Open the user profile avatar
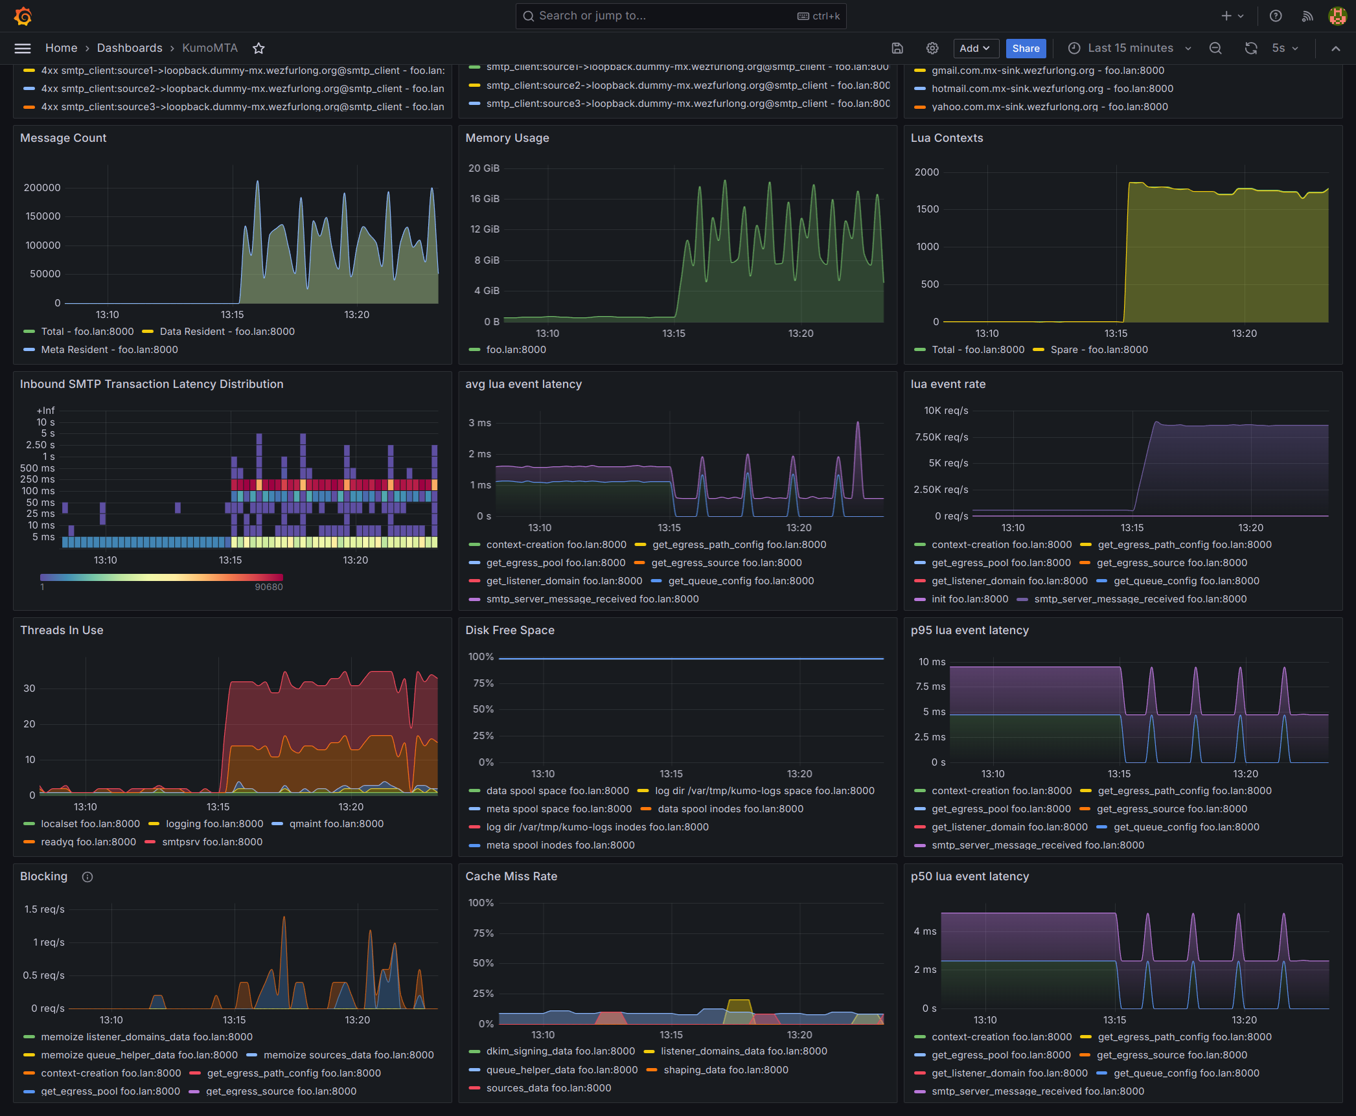 pyautogui.click(x=1337, y=16)
